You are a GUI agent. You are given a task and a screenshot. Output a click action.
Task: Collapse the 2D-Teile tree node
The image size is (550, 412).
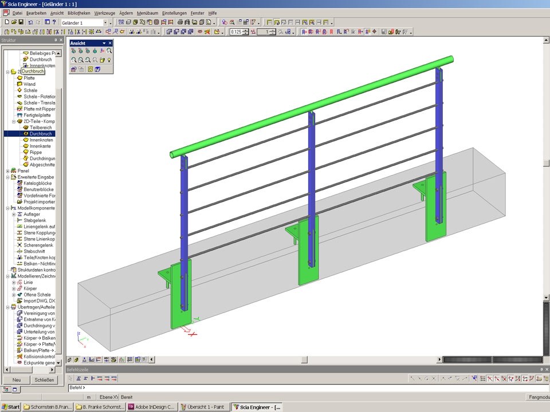point(14,121)
